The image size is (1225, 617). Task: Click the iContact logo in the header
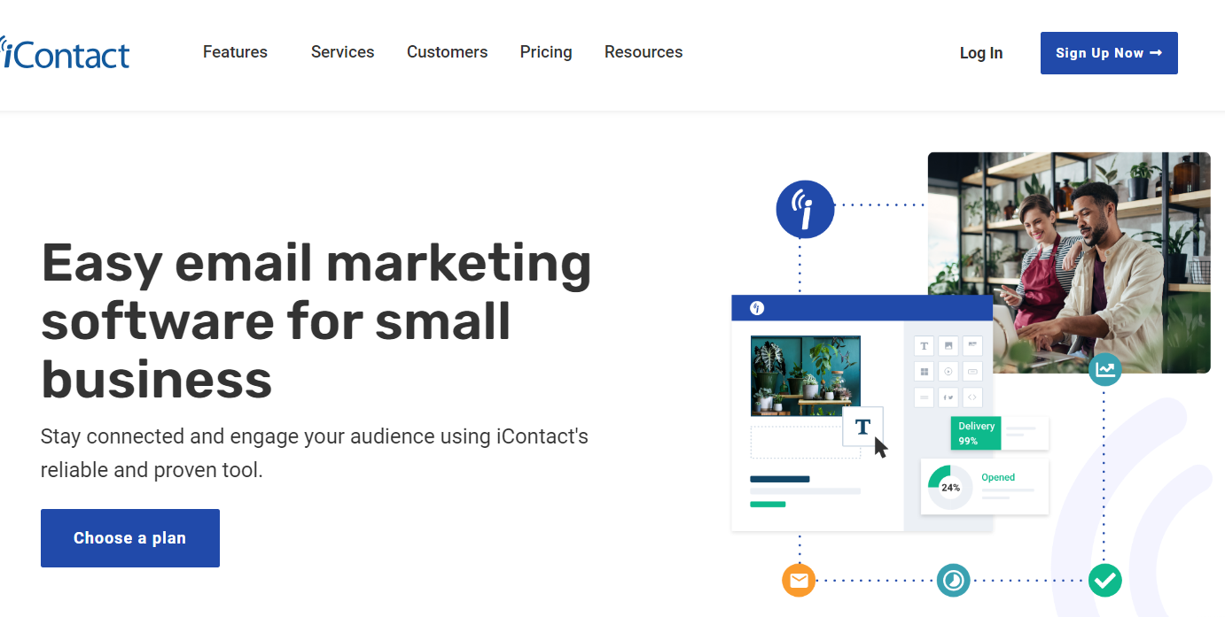(x=66, y=53)
